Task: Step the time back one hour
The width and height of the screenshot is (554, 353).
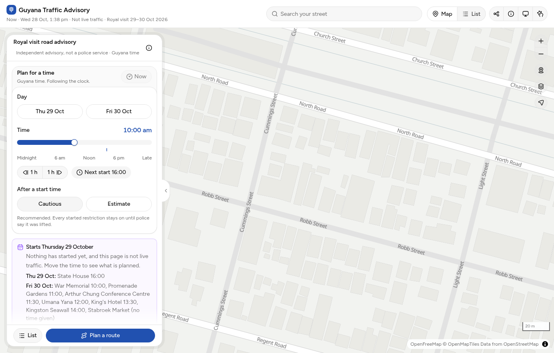Action: 30,172
